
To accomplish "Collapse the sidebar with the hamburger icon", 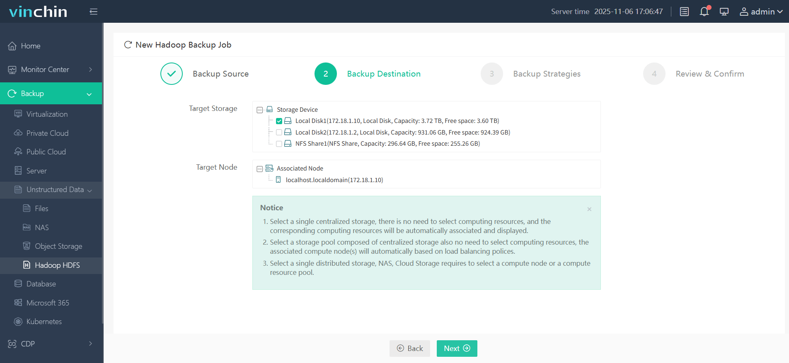I will tap(93, 12).
